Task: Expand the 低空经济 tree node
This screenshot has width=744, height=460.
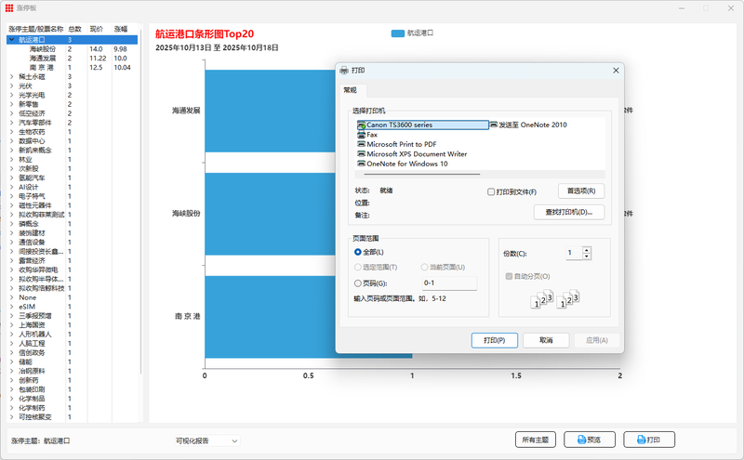Action: click(x=12, y=113)
